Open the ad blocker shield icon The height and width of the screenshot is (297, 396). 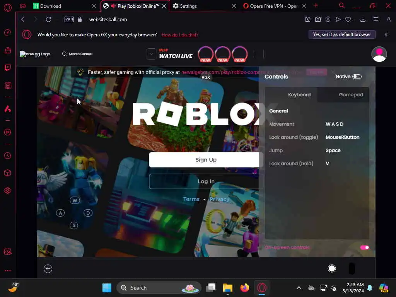328,19
